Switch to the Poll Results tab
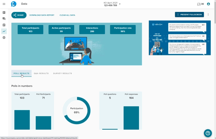Viewport: 216px width, 139px height. (21, 73)
